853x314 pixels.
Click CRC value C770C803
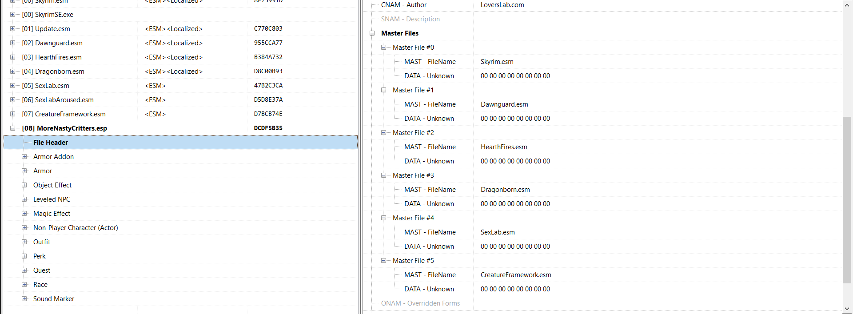(268, 29)
